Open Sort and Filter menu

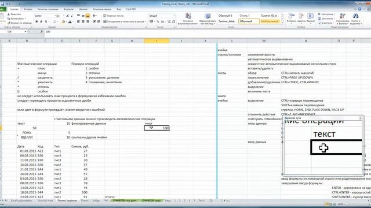click(x=343, y=19)
